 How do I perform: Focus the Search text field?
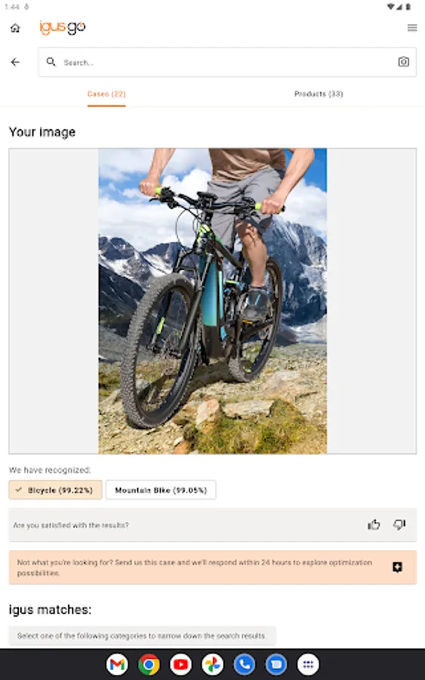pos(227,62)
